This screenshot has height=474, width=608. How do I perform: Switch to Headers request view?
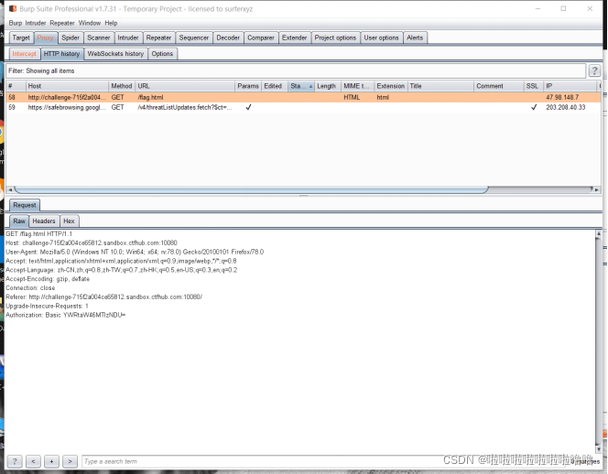click(x=44, y=221)
